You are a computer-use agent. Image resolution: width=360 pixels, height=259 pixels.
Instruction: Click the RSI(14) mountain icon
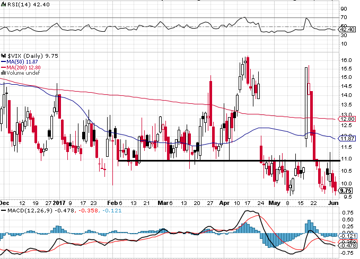(x=3, y=4)
